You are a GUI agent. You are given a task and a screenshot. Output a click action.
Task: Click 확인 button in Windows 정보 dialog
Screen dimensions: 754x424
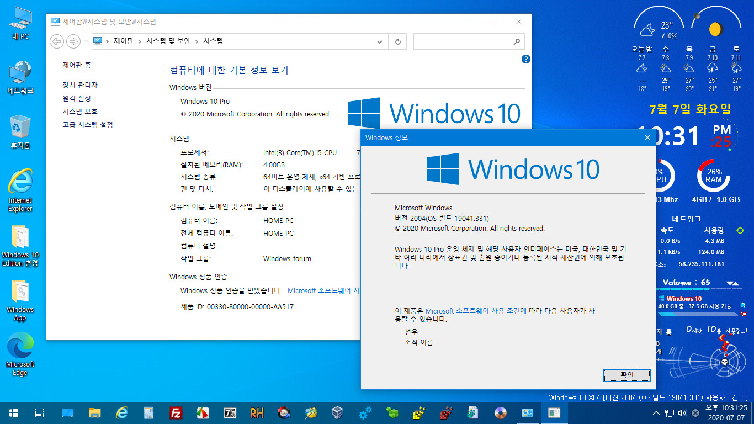click(627, 375)
